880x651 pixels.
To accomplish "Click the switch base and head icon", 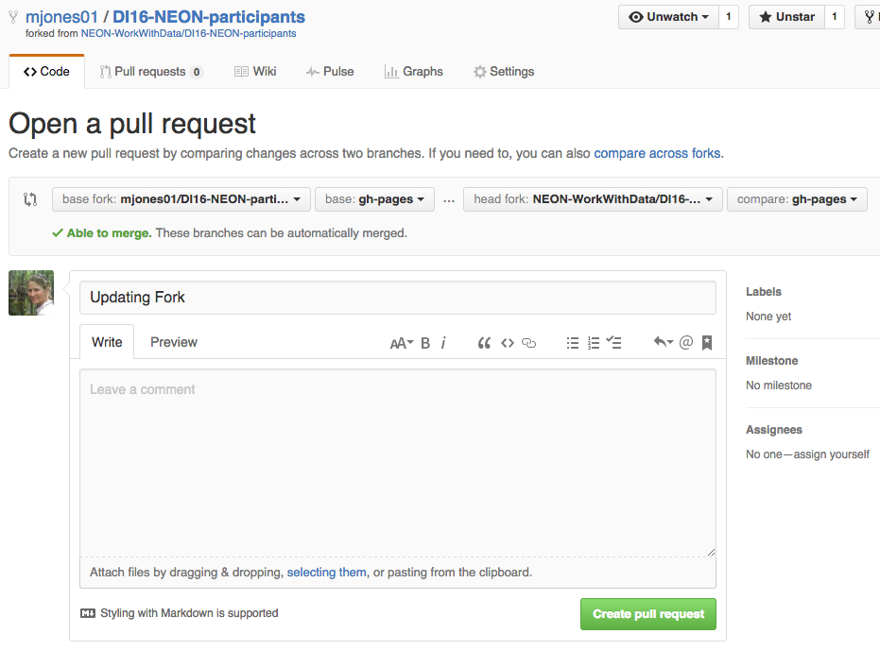I will pos(30,199).
